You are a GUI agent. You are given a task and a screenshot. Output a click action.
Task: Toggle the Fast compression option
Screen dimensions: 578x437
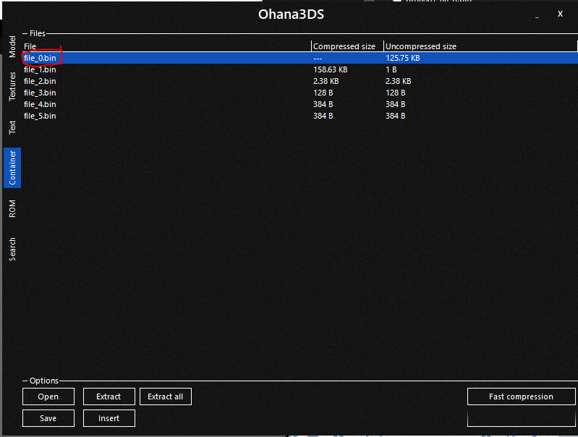(522, 396)
